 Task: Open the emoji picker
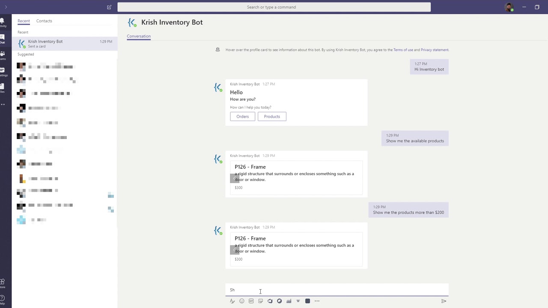241,301
